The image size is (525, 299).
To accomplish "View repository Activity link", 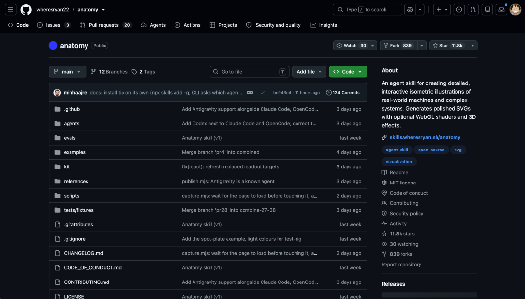I will (x=394, y=223).
